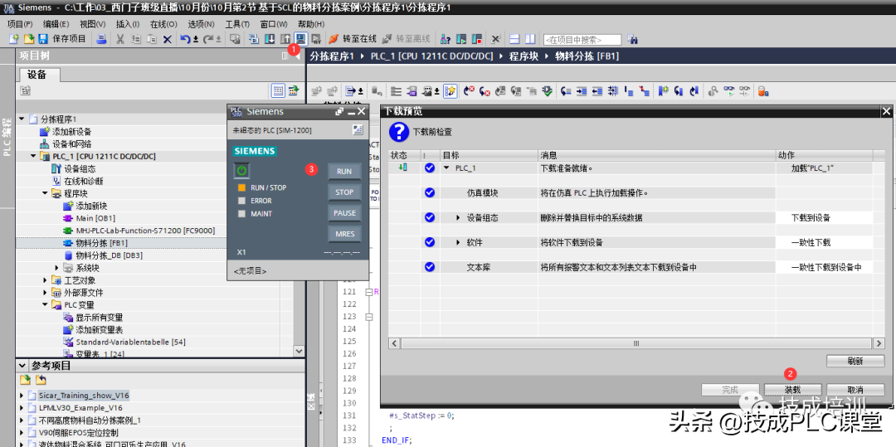Screen dimensions: 896x447
Task: Click the vertical split editor icon
Action: pyautogui.click(x=530, y=39)
